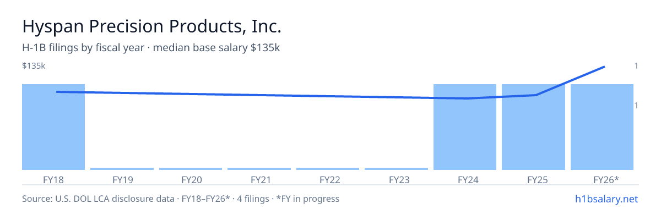Screen dimensions: 661x220
Task: Click the median base salary subtitle
Action: tap(151, 48)
